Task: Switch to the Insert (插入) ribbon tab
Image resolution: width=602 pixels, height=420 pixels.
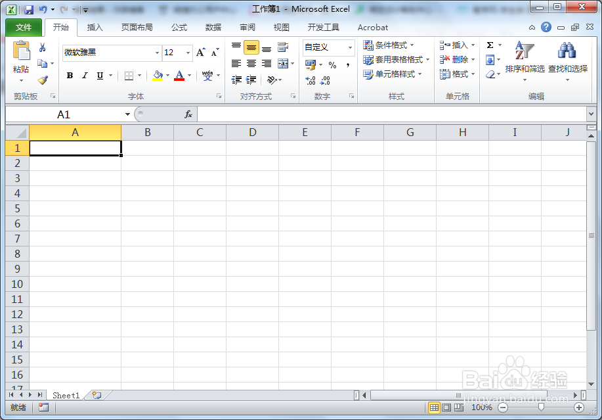Action: (x=95, y=28)
